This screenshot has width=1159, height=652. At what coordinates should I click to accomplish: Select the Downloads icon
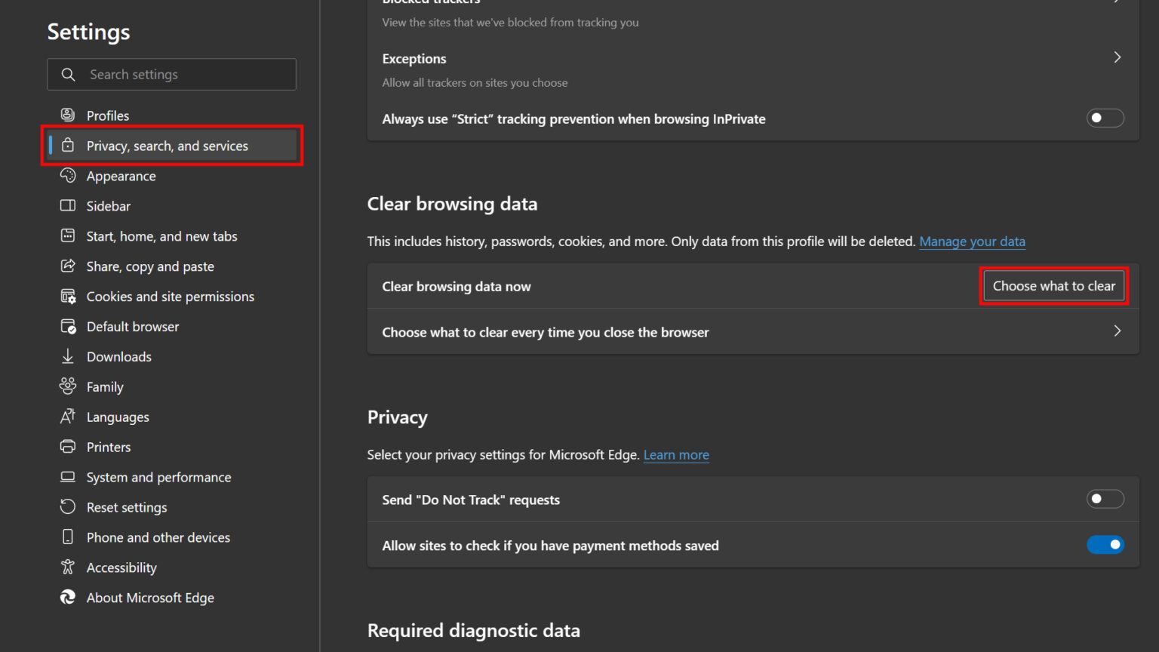pyautogui.click(x=68, y=356)
